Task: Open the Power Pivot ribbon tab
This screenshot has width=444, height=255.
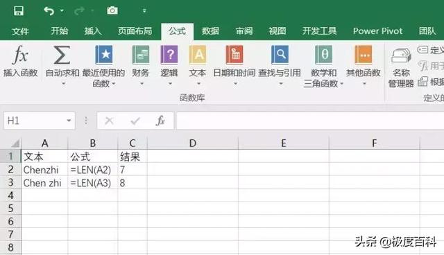Action: (x=377, y=30)
